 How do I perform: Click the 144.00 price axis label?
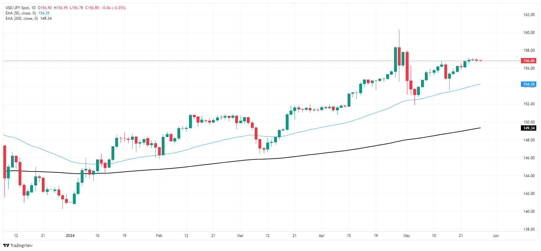[x=529, y=176]
